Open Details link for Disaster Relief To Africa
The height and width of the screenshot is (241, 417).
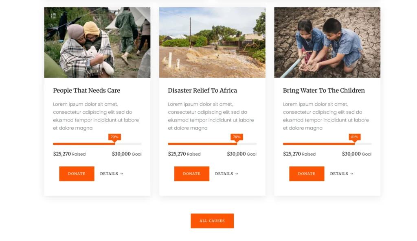226,174
